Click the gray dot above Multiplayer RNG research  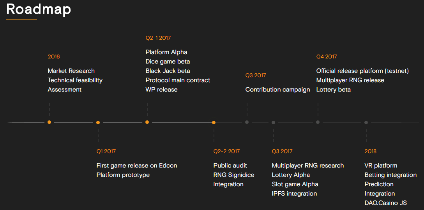click(273, 122)
